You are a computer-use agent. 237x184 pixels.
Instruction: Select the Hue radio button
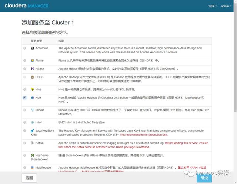[25, 98]
